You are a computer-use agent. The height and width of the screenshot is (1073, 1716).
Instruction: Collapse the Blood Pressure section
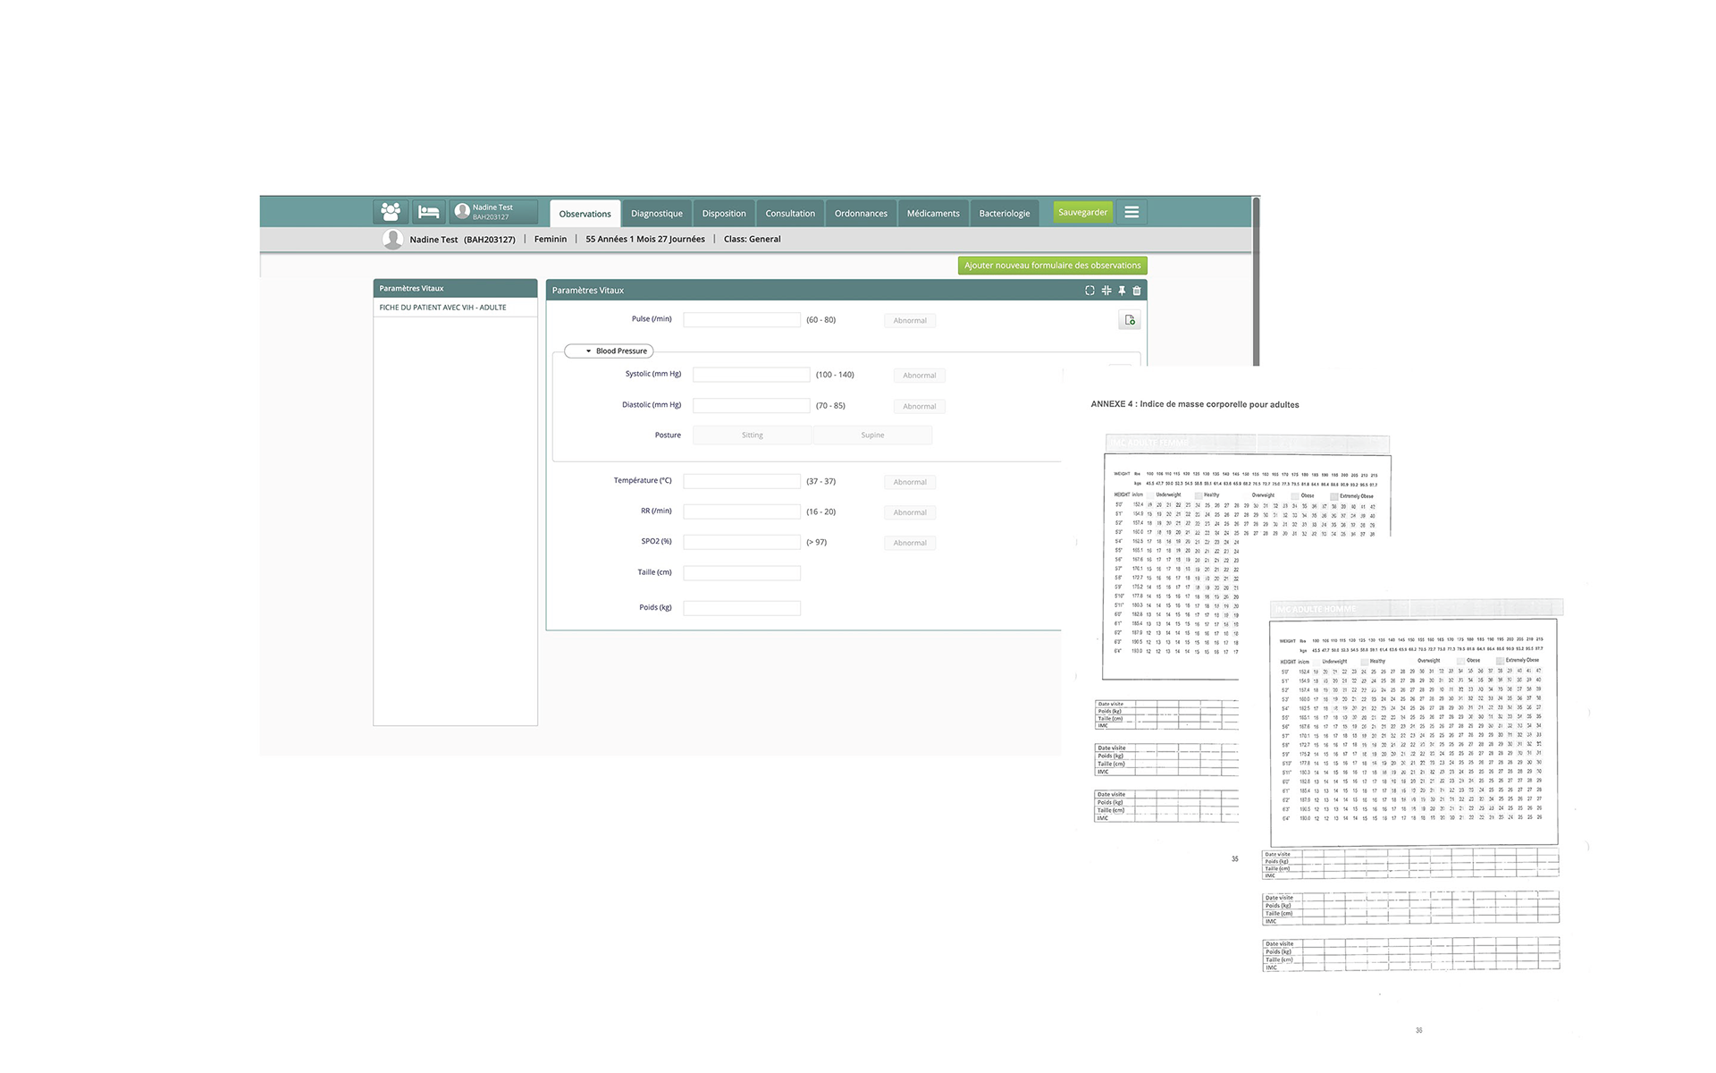pyautogui.click(x=610, y=351)
